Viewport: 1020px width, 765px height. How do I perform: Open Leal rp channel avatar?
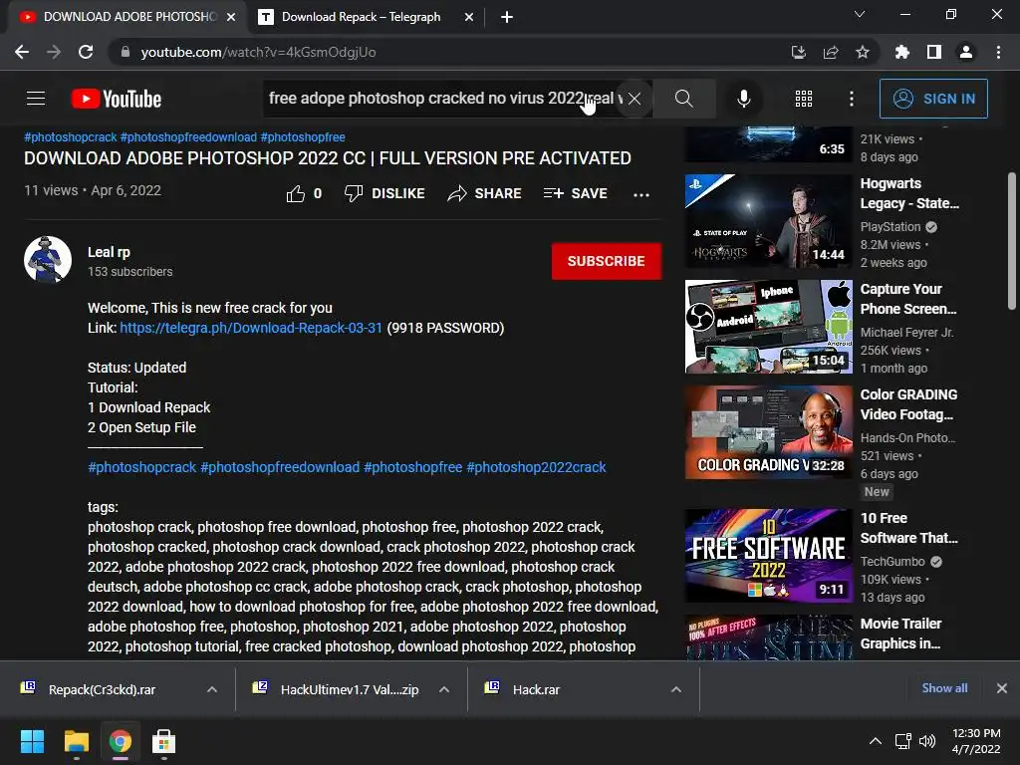[48, 260]
